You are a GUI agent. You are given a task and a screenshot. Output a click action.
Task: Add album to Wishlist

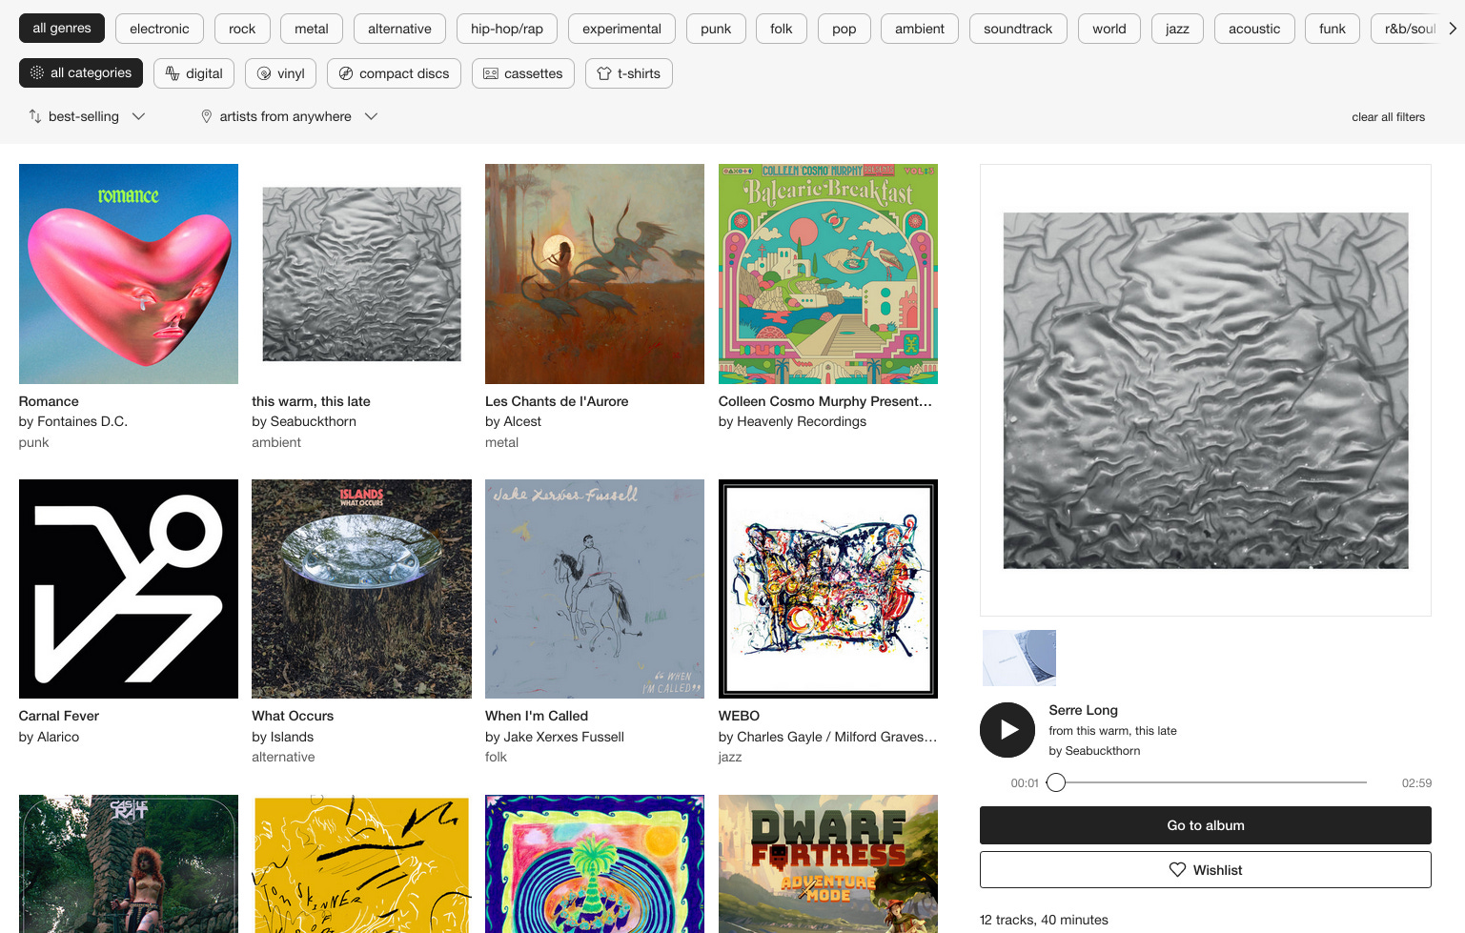click(1206, 870)
